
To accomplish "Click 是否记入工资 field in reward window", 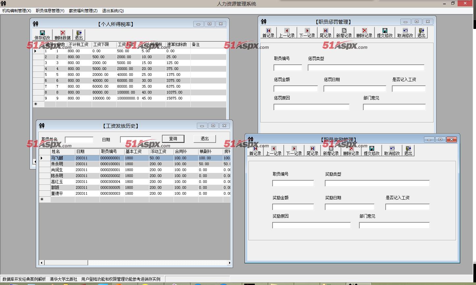I will tap(408, 207).
